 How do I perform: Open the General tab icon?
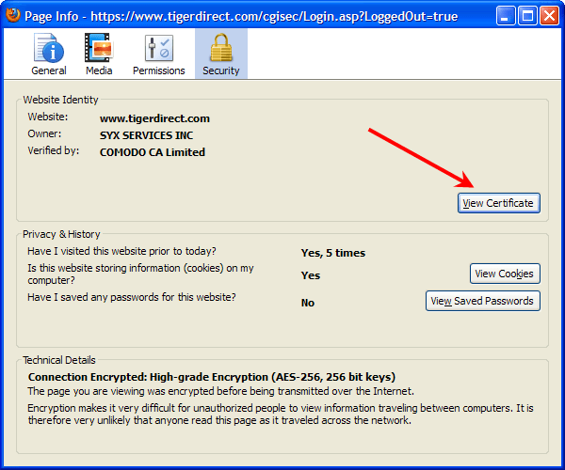point(49,48)
